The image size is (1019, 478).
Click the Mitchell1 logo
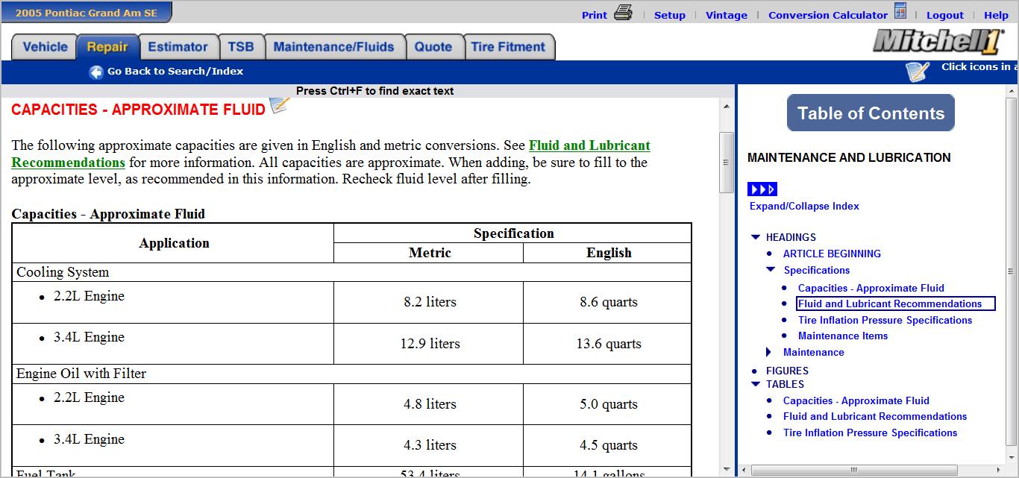[x=939, y=41]
